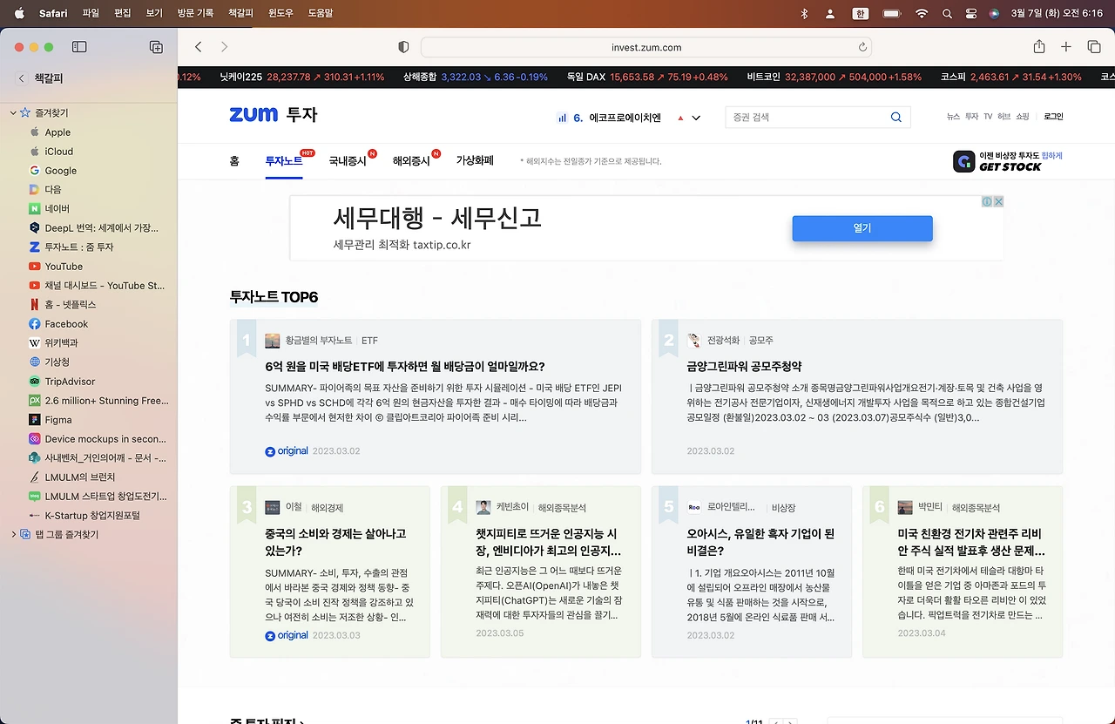Screen dimensions: 1115x724
Task: Open article 중국의 소비와 경제는 살아나고 있는가?
Action: (335, 542)
